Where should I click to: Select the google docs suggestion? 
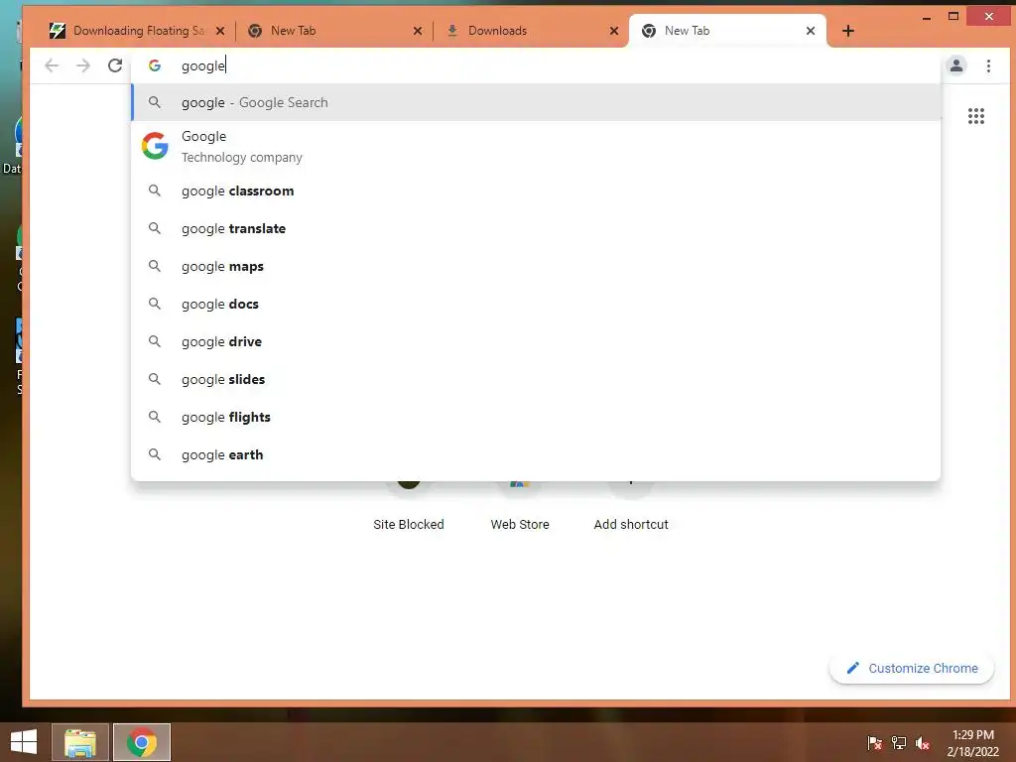click(535, 304)
